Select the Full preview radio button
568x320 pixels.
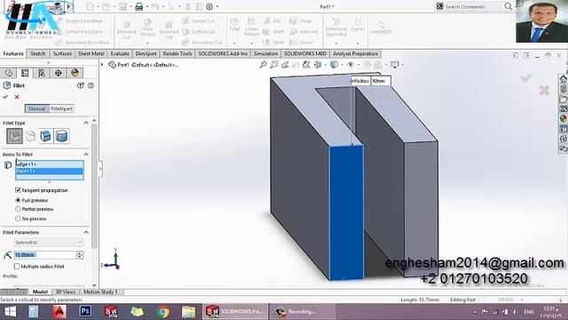[18, 200]
